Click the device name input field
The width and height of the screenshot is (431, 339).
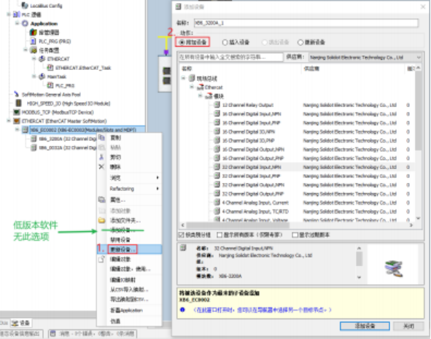[x=306, y=23]
